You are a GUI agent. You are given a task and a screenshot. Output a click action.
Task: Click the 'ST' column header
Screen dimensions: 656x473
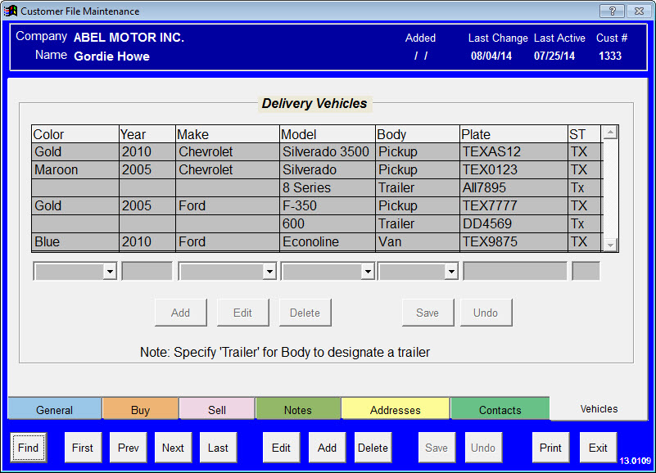[584, 134]
